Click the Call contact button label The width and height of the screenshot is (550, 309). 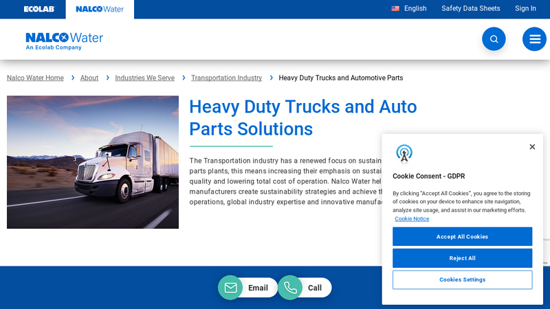[x=315, y=288]
